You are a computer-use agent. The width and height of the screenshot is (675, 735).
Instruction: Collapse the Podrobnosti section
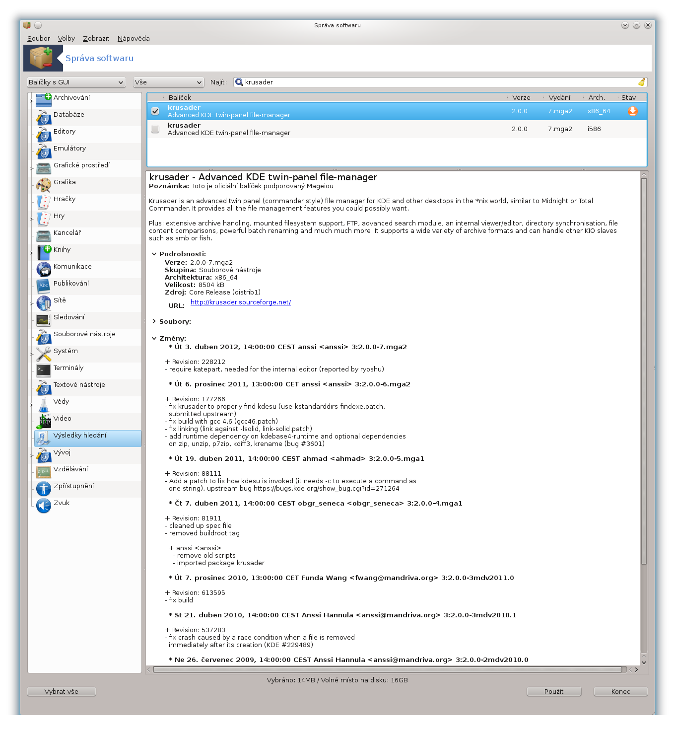coord(154,254)
